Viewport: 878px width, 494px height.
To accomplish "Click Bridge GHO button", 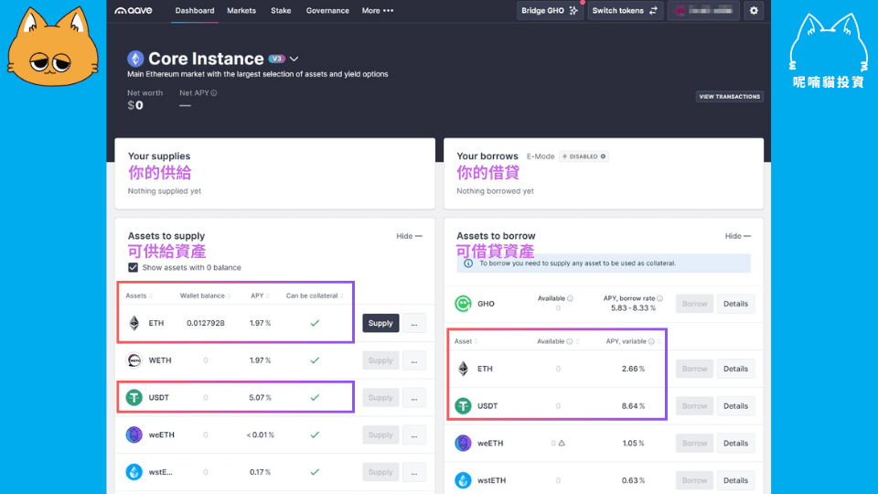I will pos(550,11).
